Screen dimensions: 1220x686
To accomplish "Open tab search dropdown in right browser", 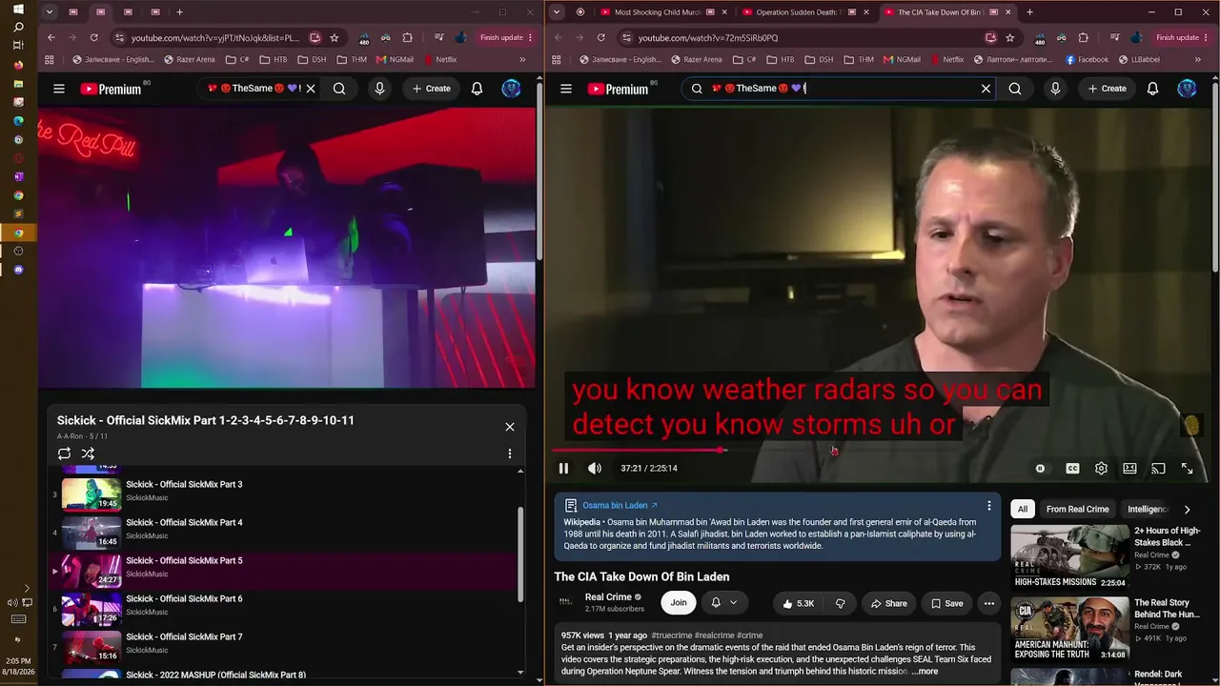I will coord(557,12).
